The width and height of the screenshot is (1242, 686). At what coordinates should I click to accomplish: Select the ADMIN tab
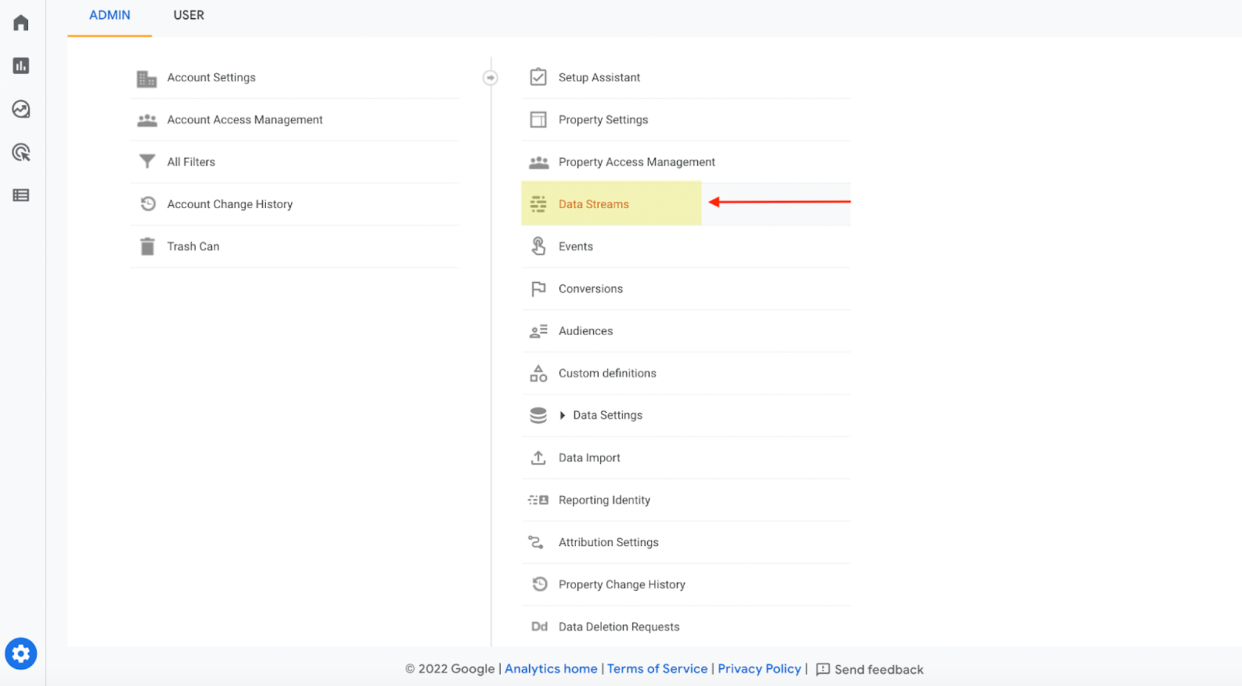click(x=109, y=15)
